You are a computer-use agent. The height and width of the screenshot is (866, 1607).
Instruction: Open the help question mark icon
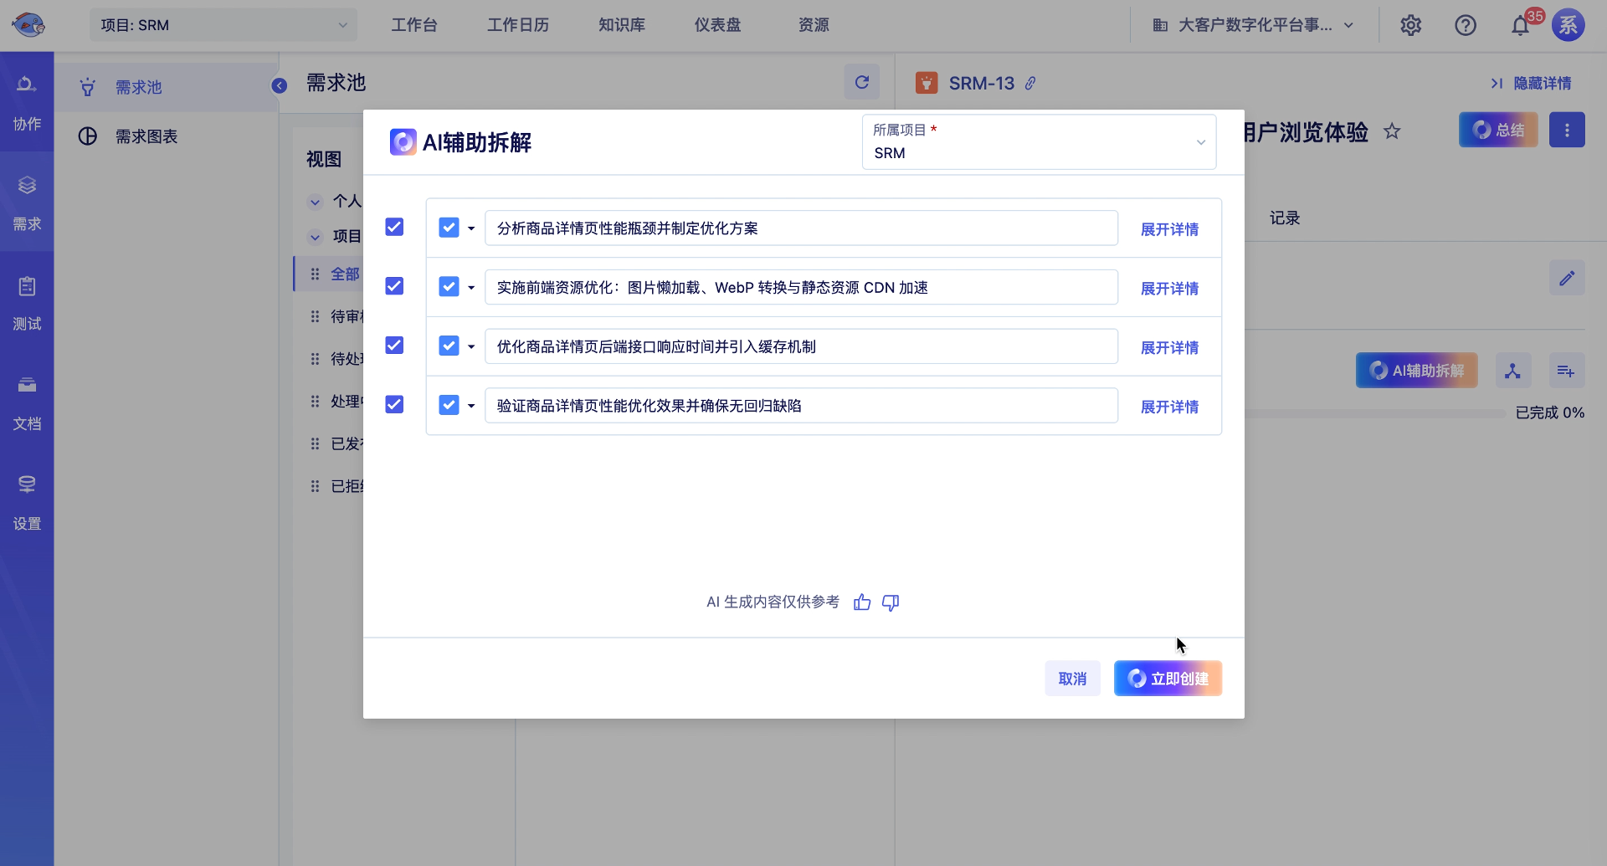[1465, 25]
